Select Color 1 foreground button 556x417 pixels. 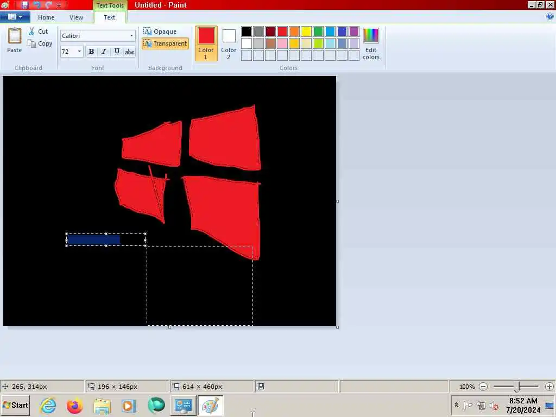pyautogui.click(x=206, y=43)
